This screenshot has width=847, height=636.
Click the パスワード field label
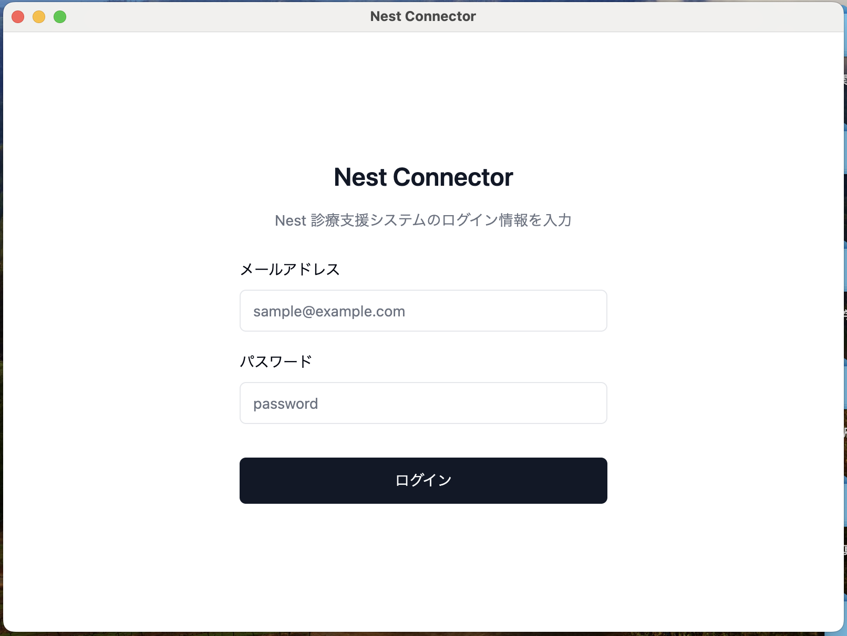click(x=276, y=362)
